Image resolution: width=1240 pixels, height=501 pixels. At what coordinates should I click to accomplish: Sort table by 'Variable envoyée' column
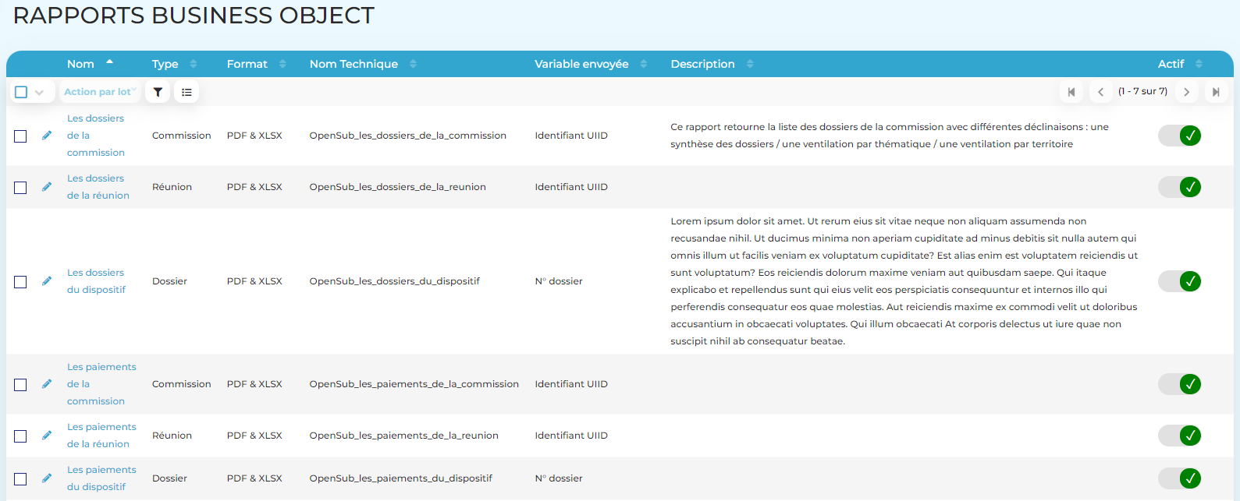point(581,64)
